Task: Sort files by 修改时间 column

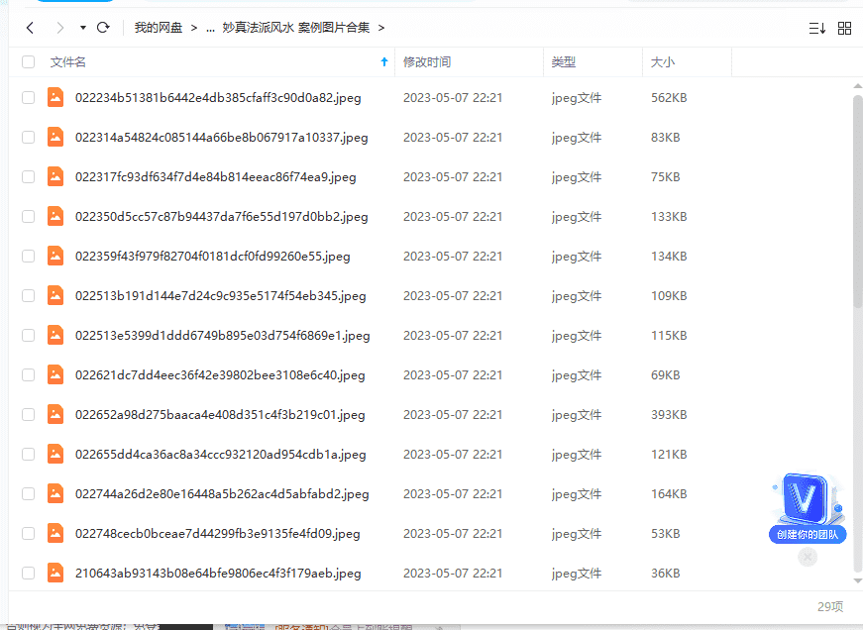Action: click(x=427, y=62)
